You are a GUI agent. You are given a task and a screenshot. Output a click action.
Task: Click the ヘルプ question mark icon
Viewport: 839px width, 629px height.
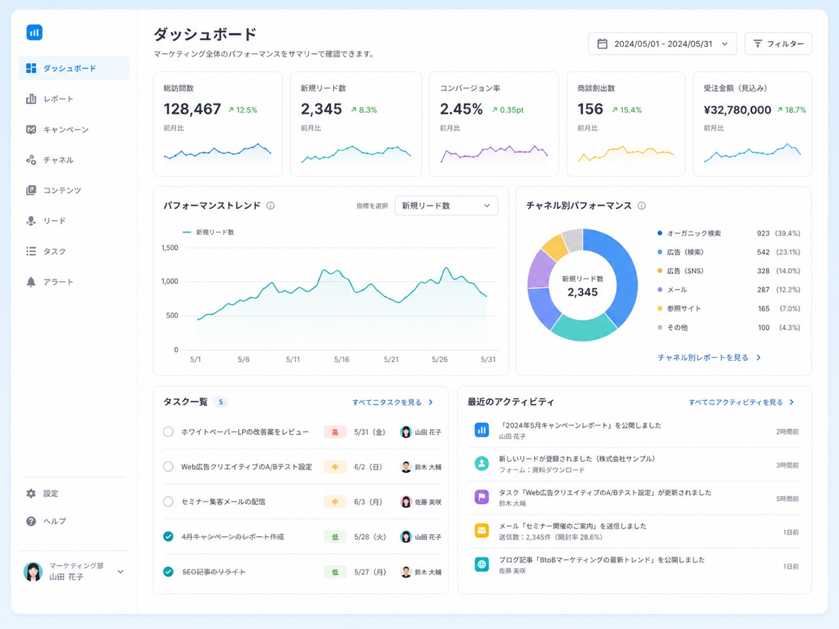tap(31, 521)
